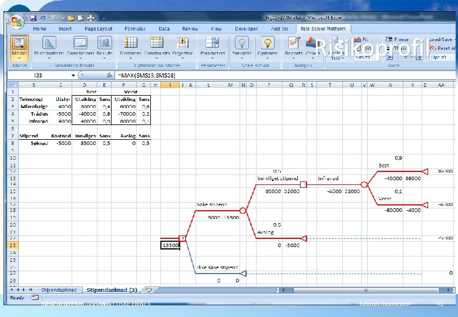
Task: Click the Name Box showing I23
Action: click(39, 75)
